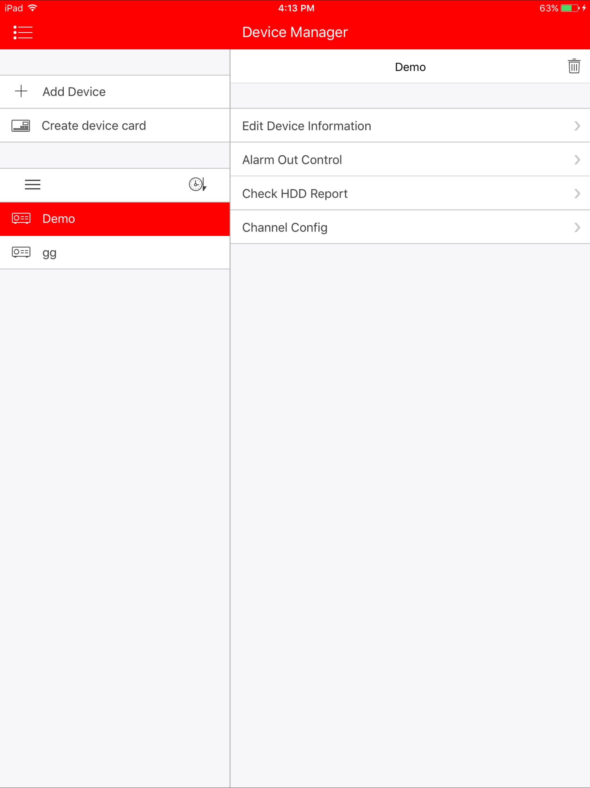Expand Edit Device Information chevron
Viewport: 590px width, 788px height.
point(577,126)
